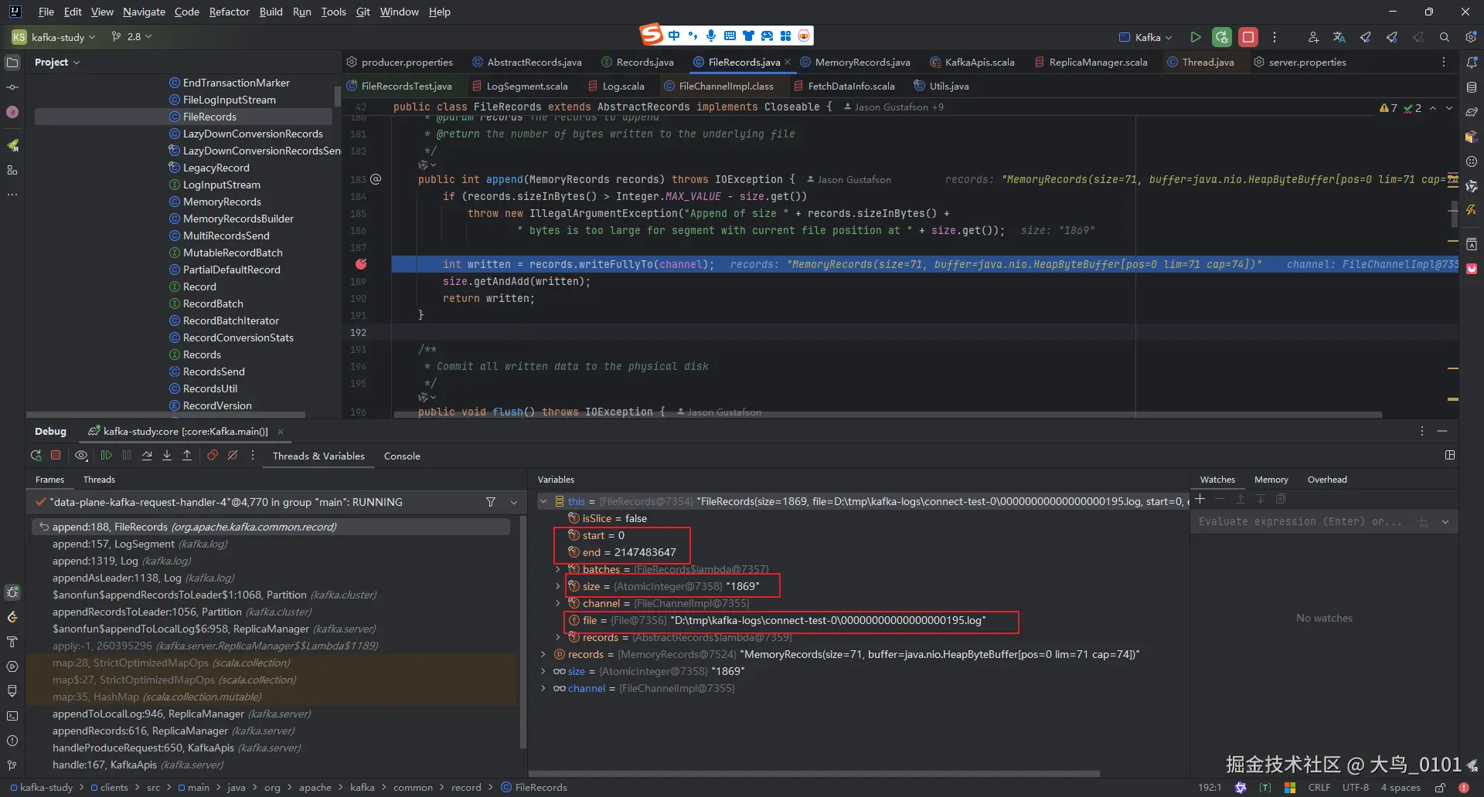
Task: Pause the program in debugger
Action: (x=127, y=456)
